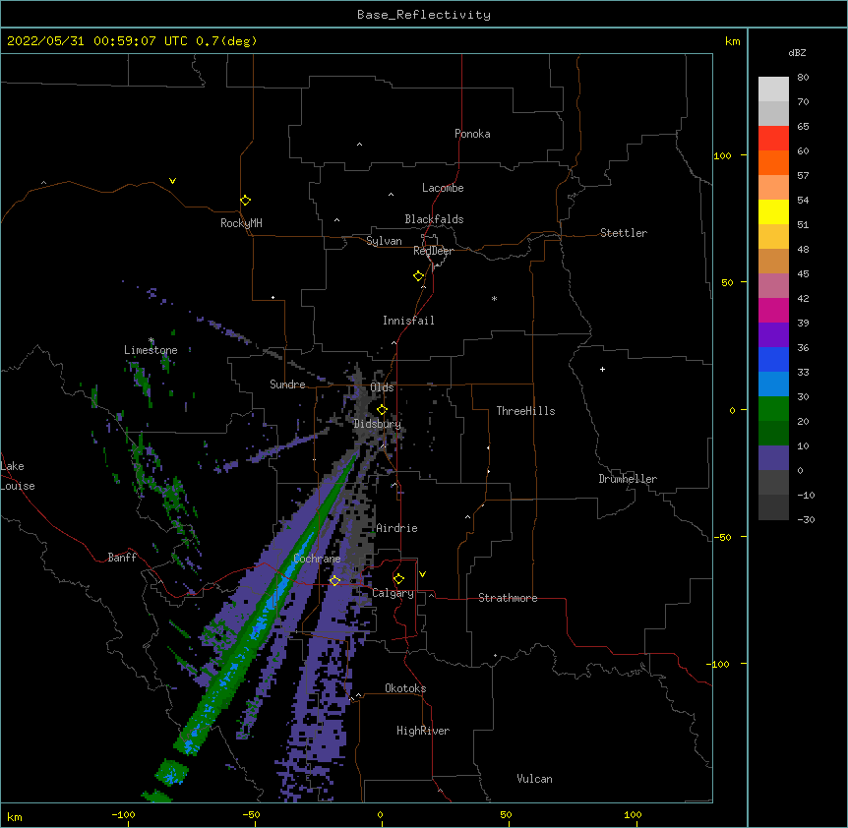
Task: Click the white plus marker north of Drumheller
Action: 602,369
